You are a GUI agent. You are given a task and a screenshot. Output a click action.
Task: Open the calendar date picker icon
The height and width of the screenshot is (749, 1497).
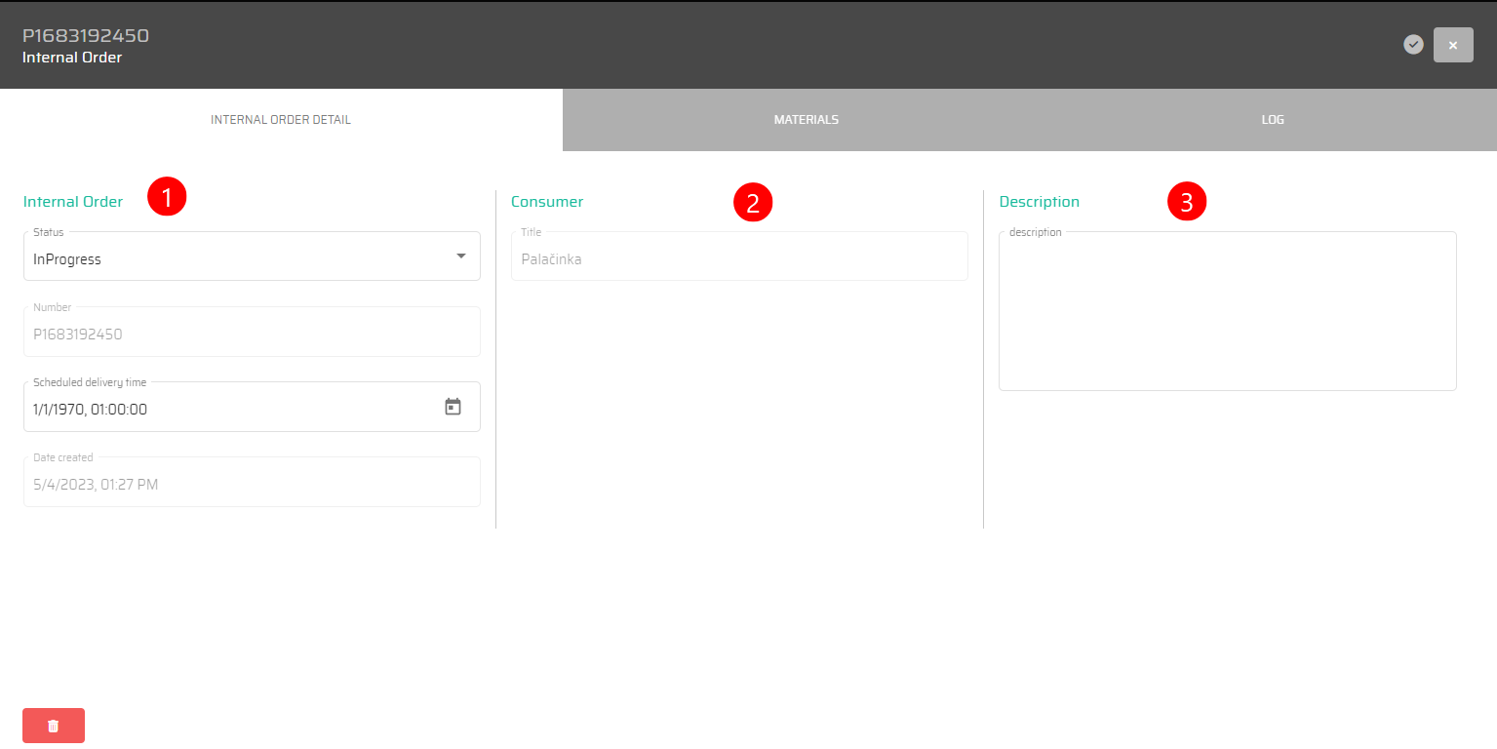click(x=453, y=407)
